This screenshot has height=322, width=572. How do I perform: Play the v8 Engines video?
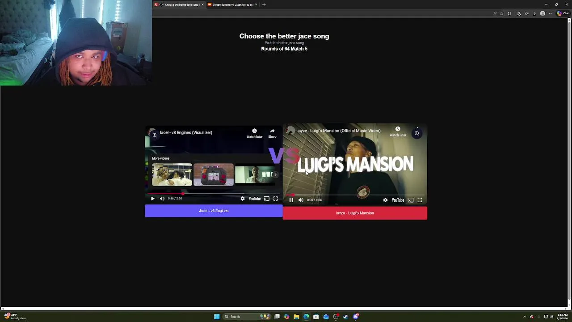coord(152,199)
